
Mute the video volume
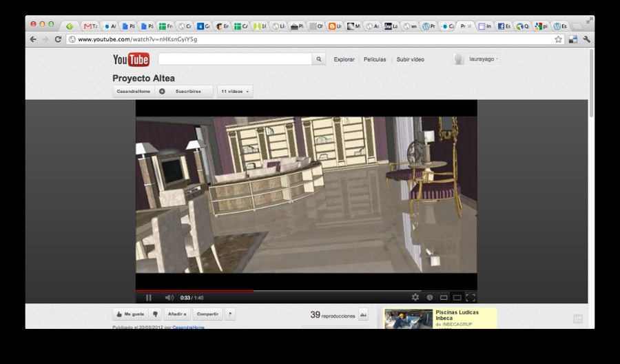(x=169, y=298)
